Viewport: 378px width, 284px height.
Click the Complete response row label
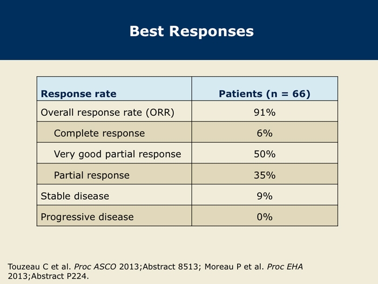click(99, 133)
